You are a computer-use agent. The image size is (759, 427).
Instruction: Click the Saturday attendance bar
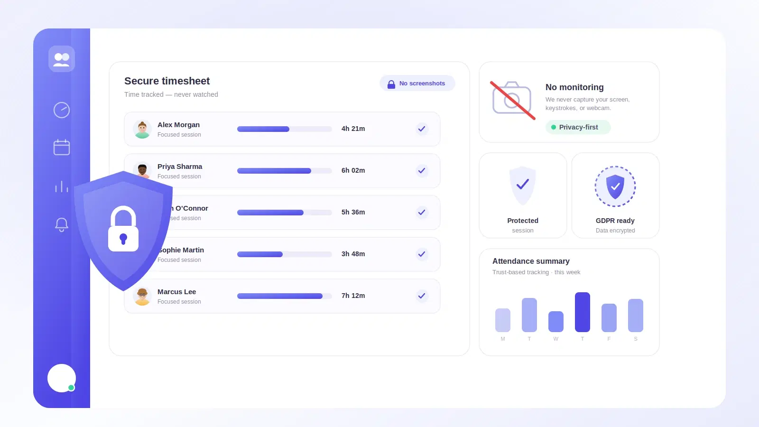[636, 316]
